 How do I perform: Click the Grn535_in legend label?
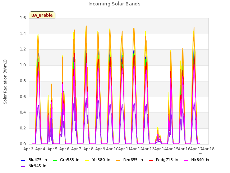(x=70, y=160)
